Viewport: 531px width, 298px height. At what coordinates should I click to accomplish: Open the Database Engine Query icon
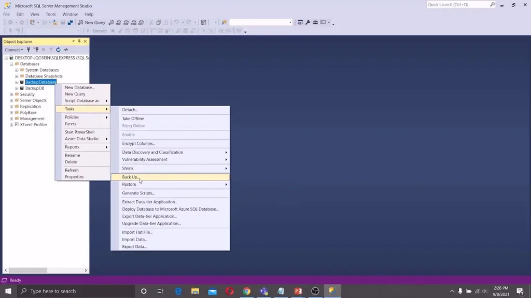[x=111, y=22]
